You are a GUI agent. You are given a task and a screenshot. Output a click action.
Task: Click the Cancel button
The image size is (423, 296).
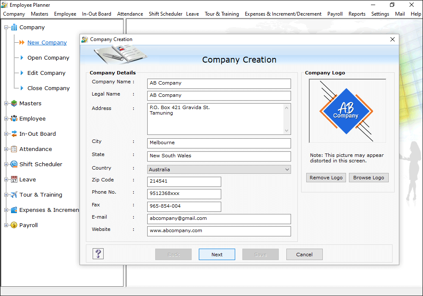[x=304, y=254]
